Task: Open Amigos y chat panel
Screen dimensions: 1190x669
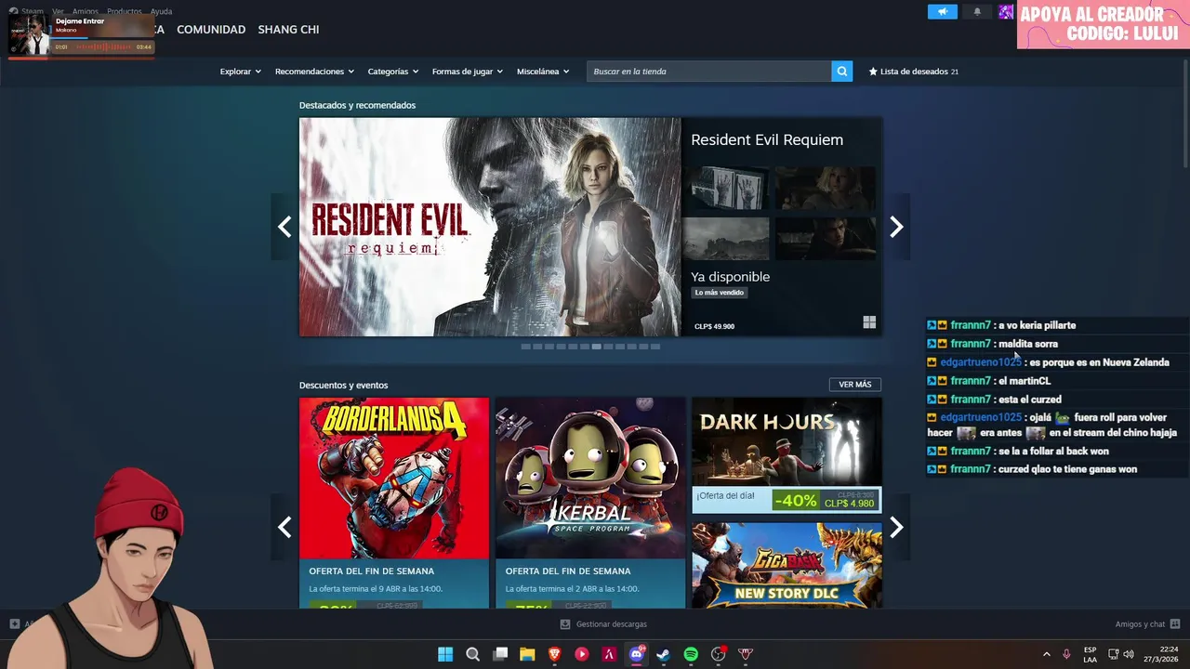Action: pyautogui.click(x=1147, y=624)
